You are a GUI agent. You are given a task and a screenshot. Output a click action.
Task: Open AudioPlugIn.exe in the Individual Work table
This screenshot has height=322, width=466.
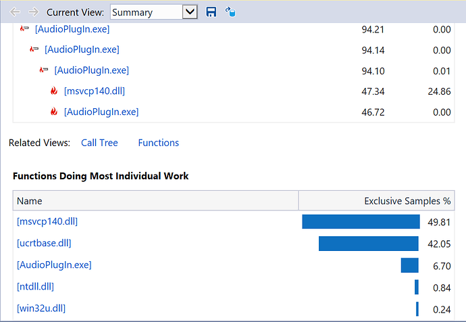pyautogui.click(x=54, y=265)
